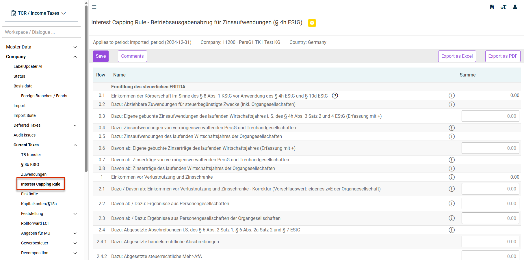
Task: Open Zuwendungen menu item
Action: point(34,174)
